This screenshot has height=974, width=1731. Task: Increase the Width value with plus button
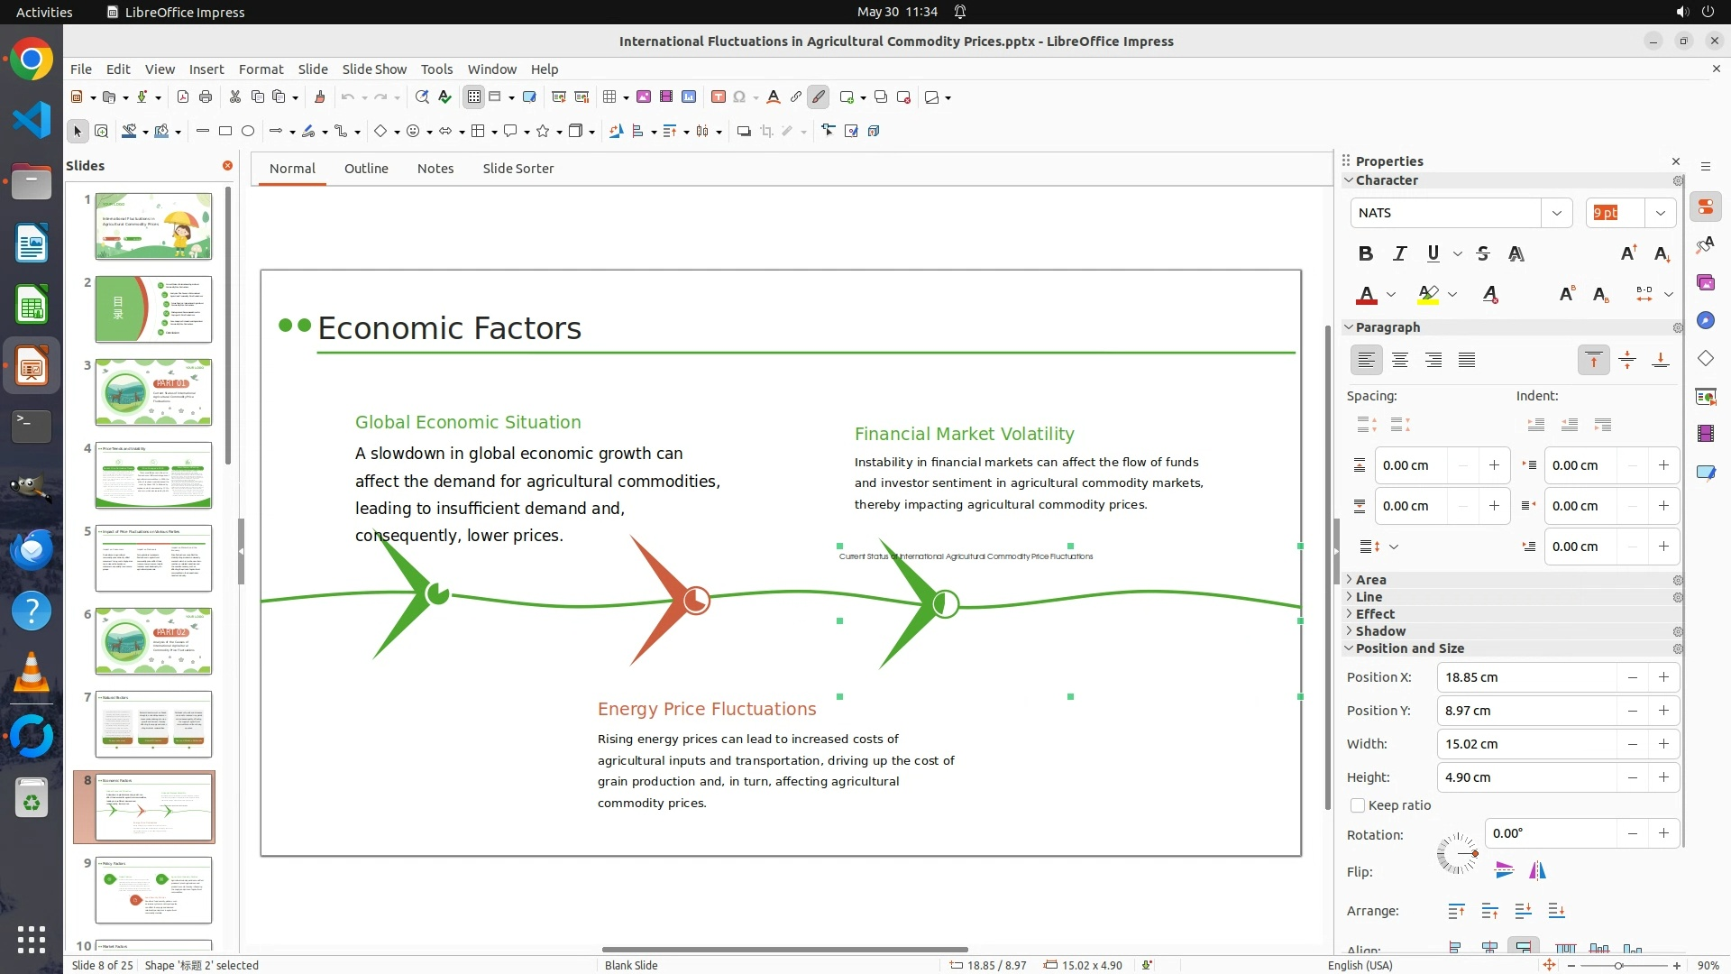(x=1663, y=744)
